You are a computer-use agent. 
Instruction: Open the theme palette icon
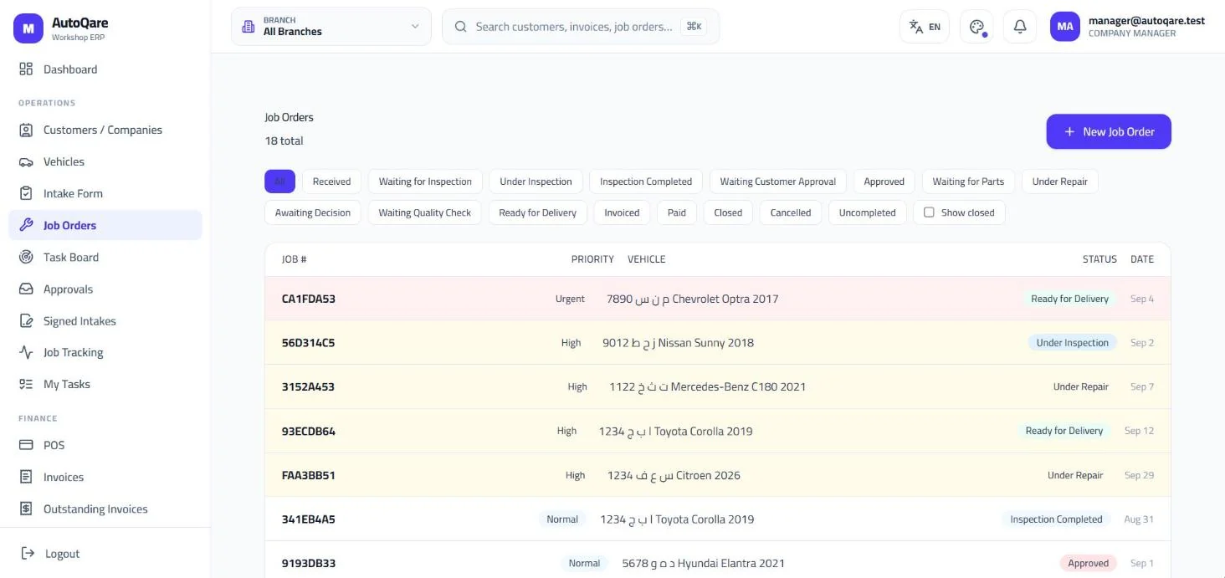(976, 27)
